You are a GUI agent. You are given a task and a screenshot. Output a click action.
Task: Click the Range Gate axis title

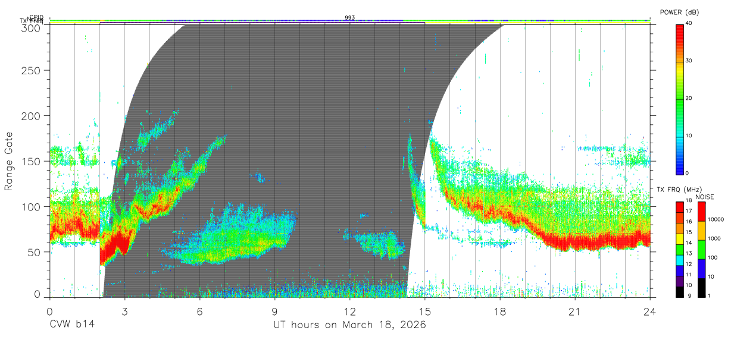9,162
